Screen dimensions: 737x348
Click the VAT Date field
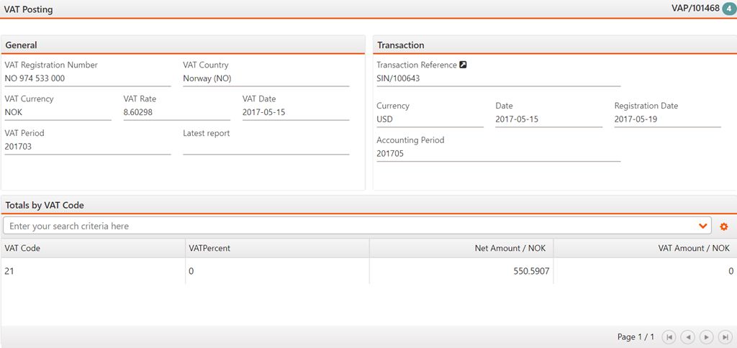[295, 112]
